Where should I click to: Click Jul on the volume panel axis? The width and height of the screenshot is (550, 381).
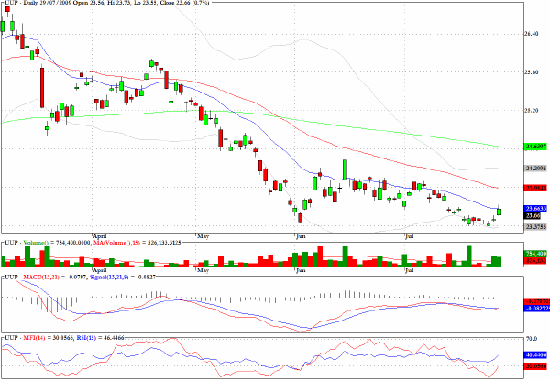[410, 270]
